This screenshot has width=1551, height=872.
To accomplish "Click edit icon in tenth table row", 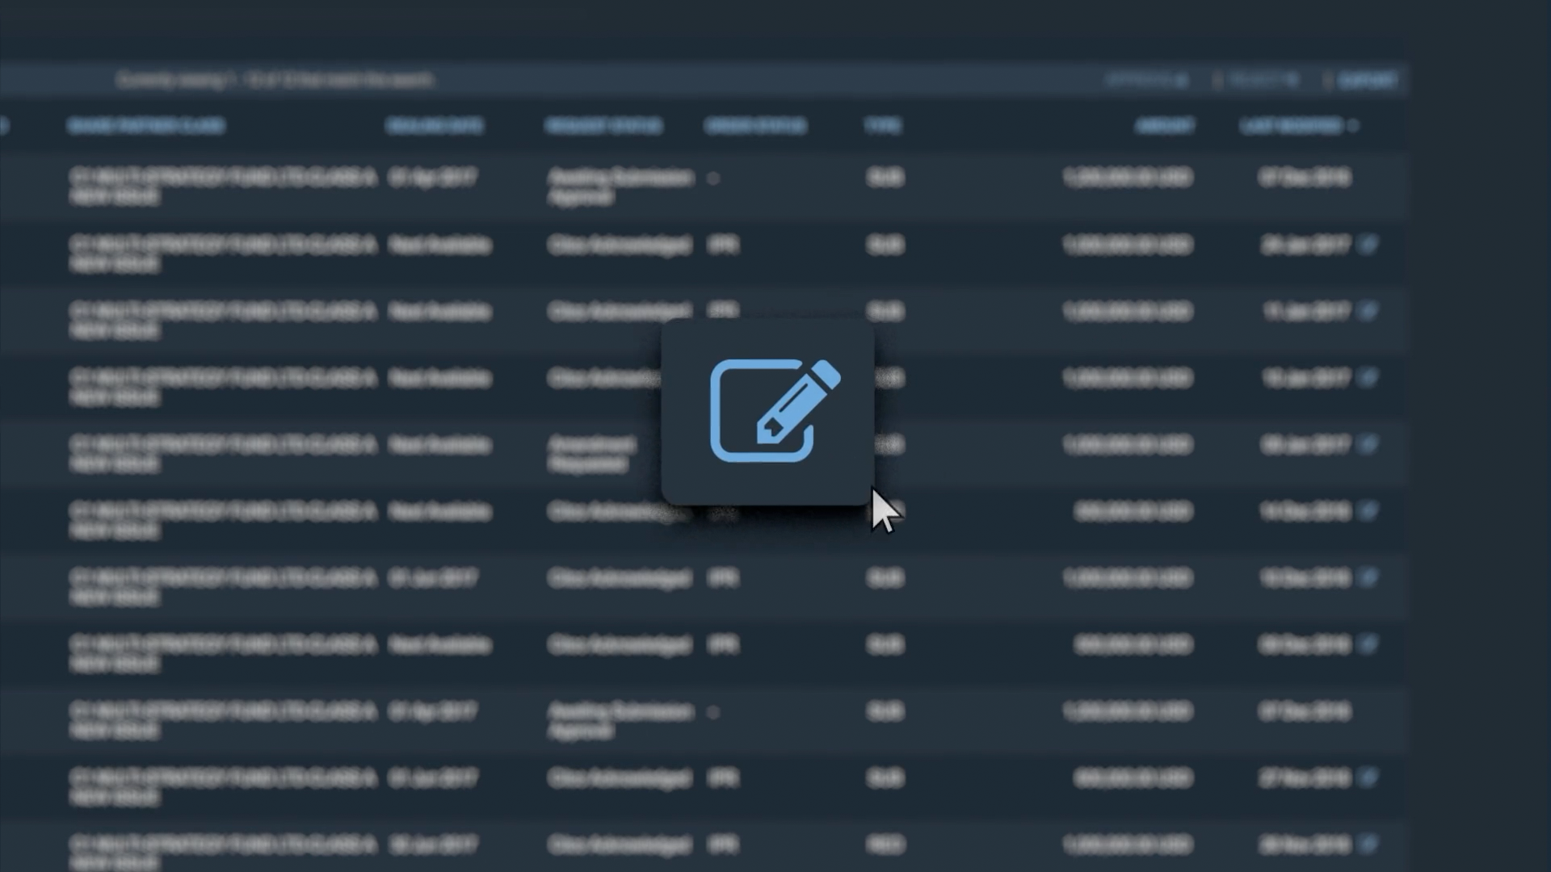I will point(1367,777).
